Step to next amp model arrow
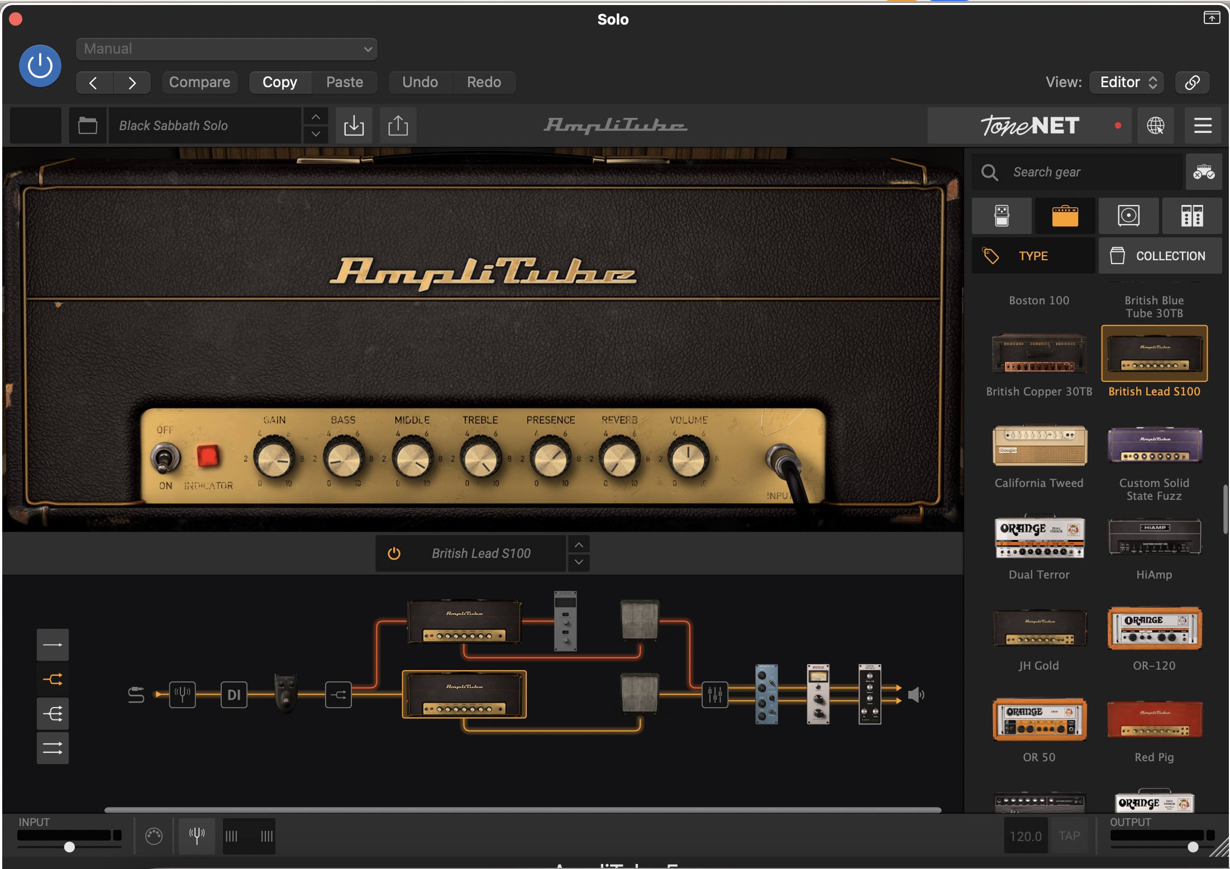The height and width of the screenshot is (869, 1230). pos(579,562)
